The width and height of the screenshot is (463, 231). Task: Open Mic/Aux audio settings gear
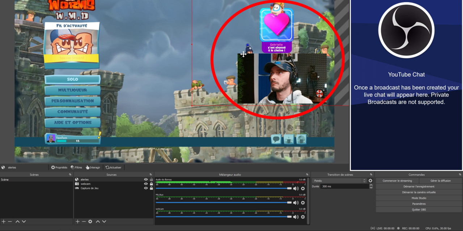[303, 202]
